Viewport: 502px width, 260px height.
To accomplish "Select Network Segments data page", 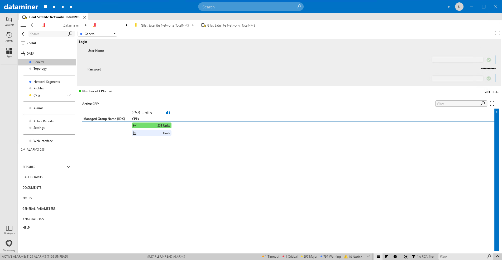I will pyautogui.click(x=47, y=82).
